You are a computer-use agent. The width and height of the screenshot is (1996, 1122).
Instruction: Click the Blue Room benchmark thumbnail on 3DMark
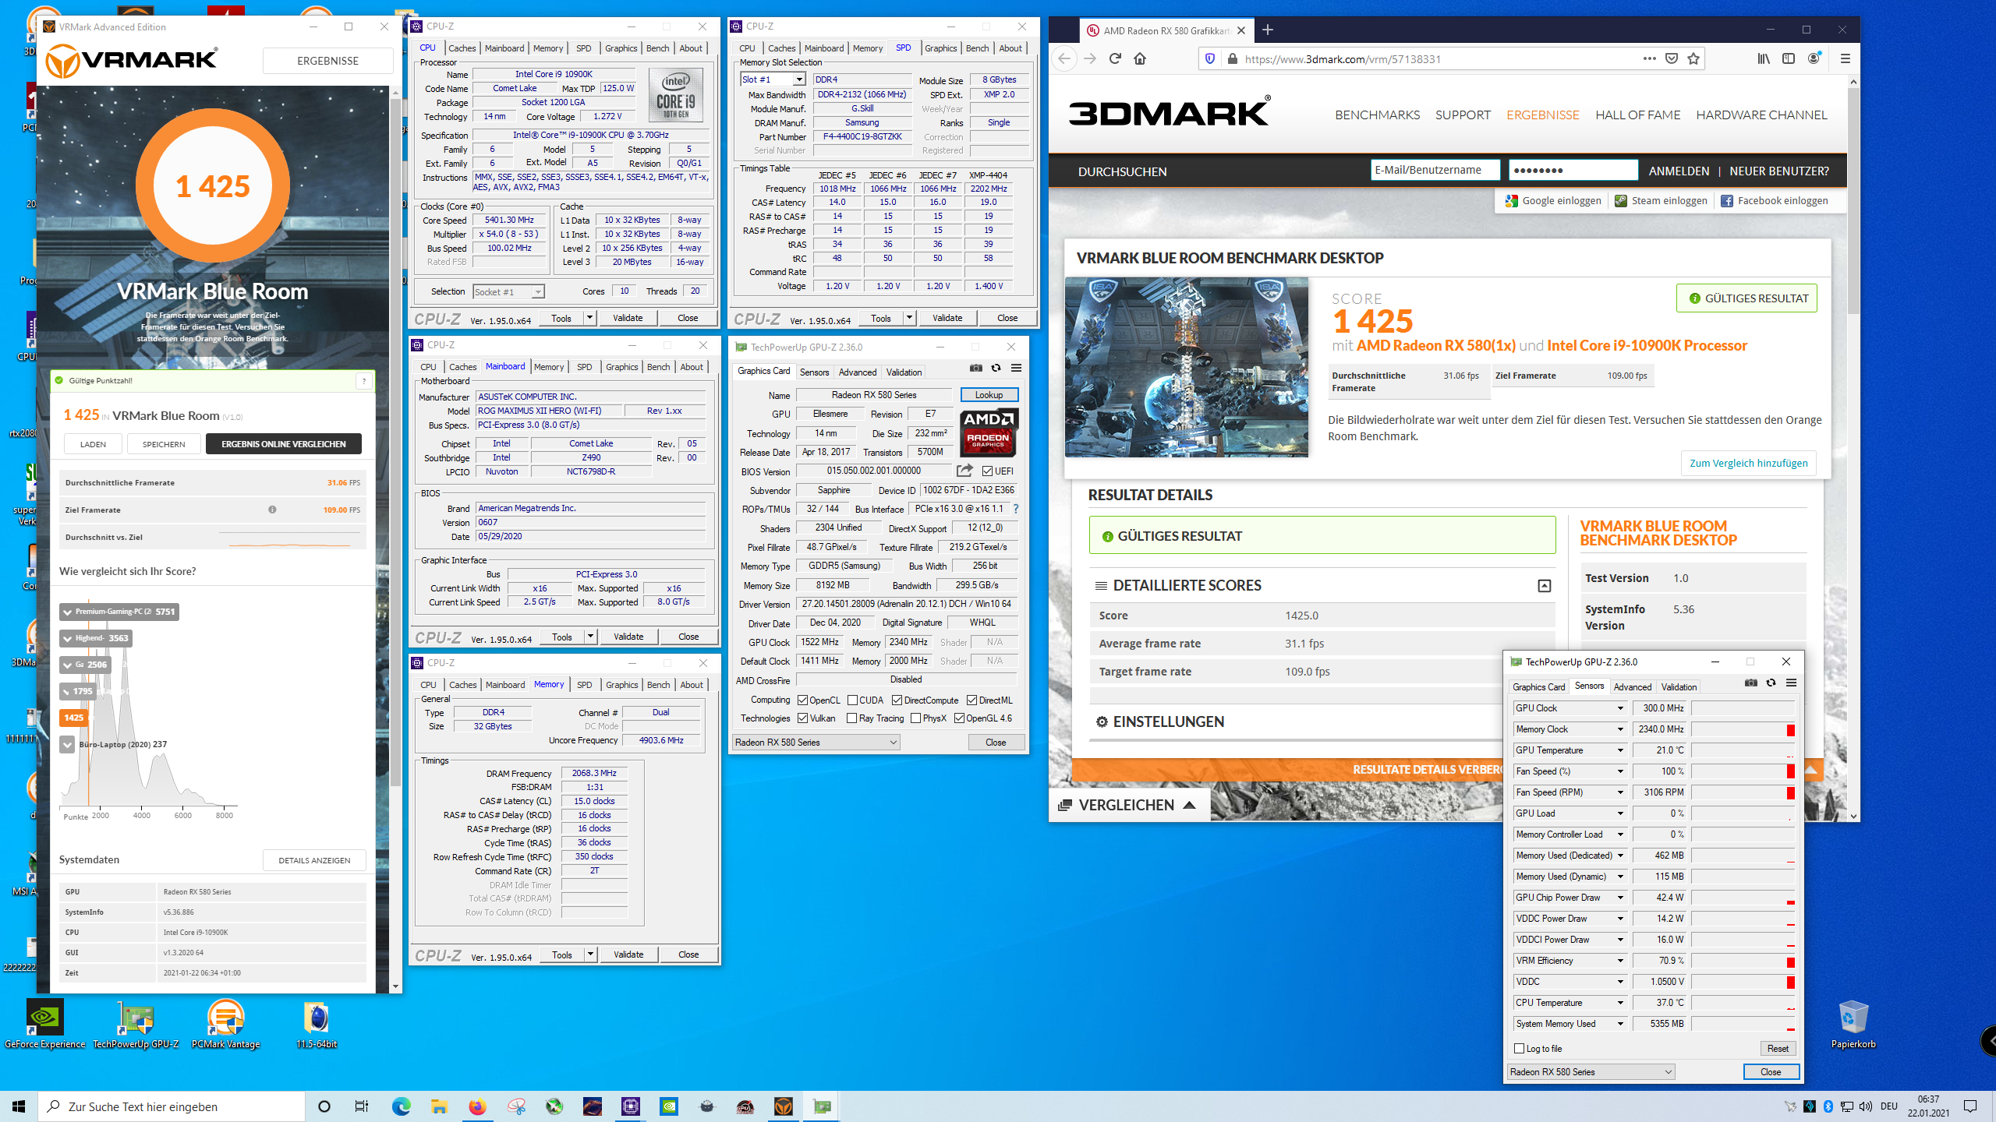point(1186,367)
